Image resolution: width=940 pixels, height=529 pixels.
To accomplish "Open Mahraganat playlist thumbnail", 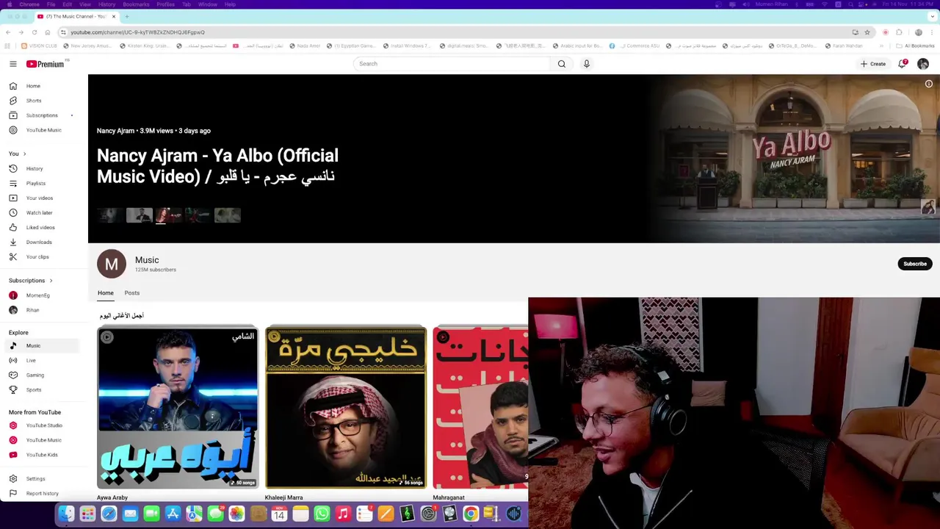I will [480, 408].
